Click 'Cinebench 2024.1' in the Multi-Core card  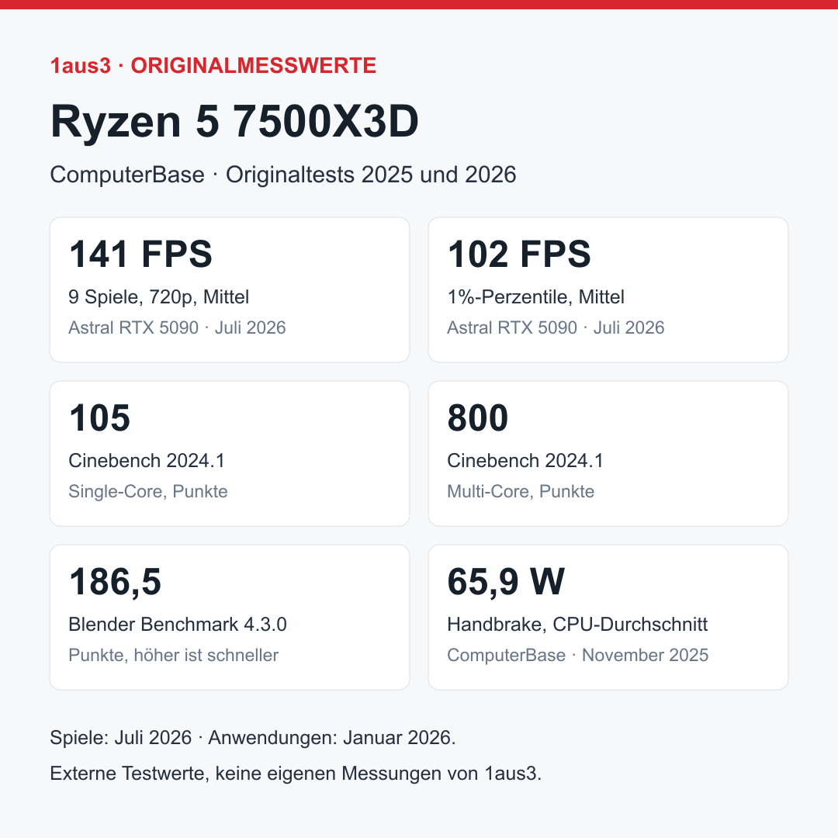pyautogui.click(x=525, y=461)
